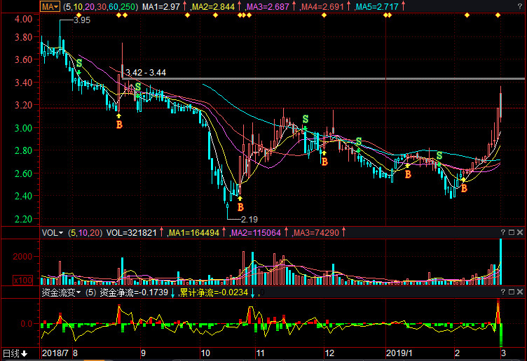Click the B buy signal below the 2.19 low
This screenshot has height=361, width=527.
[240, 206]
